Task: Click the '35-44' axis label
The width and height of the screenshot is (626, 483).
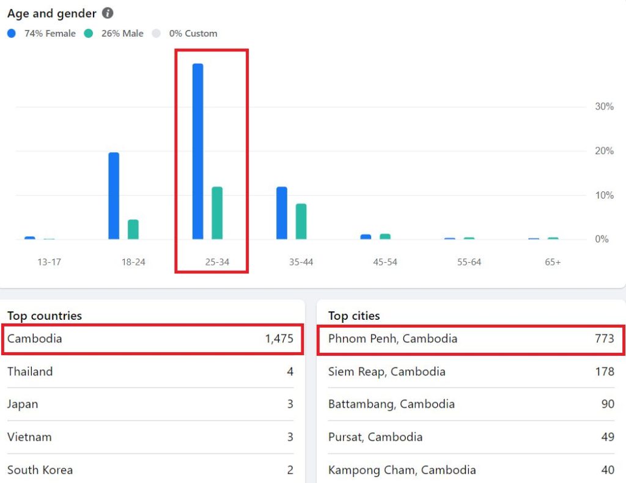Action: click(301, 262)
